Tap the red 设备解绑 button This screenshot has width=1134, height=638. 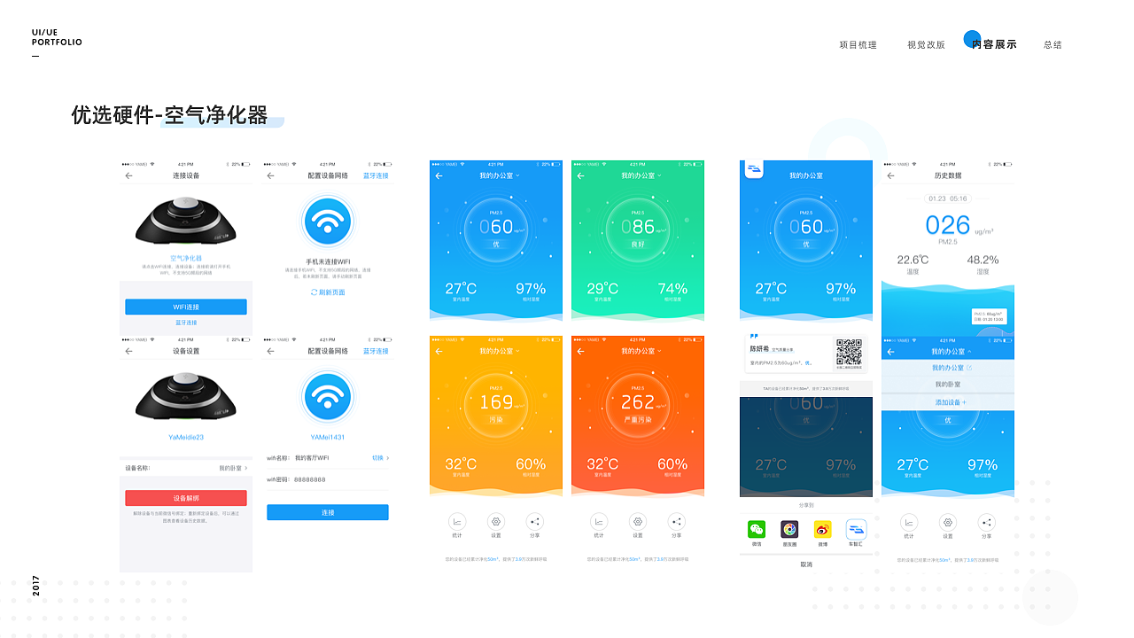point(186,498)
